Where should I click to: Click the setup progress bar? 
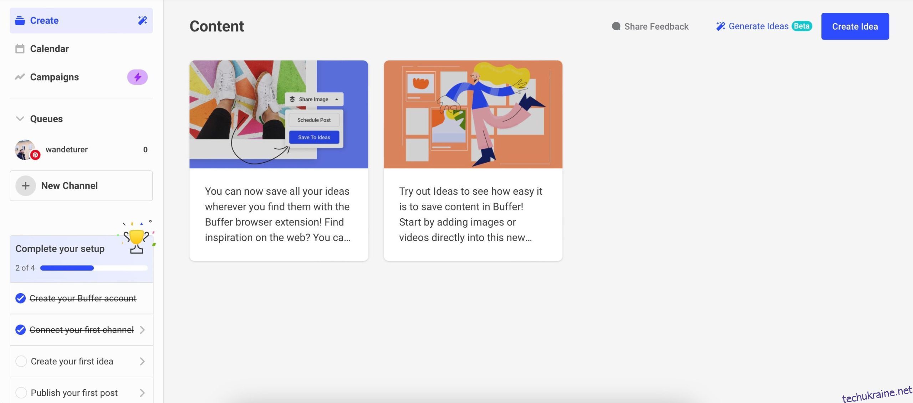[x=94, y=268]
